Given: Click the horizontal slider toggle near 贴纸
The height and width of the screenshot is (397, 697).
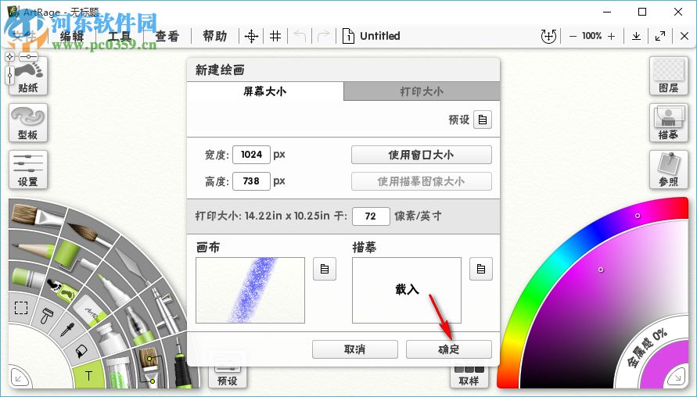Looking at the screenshot, I should pyautogui.click(x=28, y=57).
